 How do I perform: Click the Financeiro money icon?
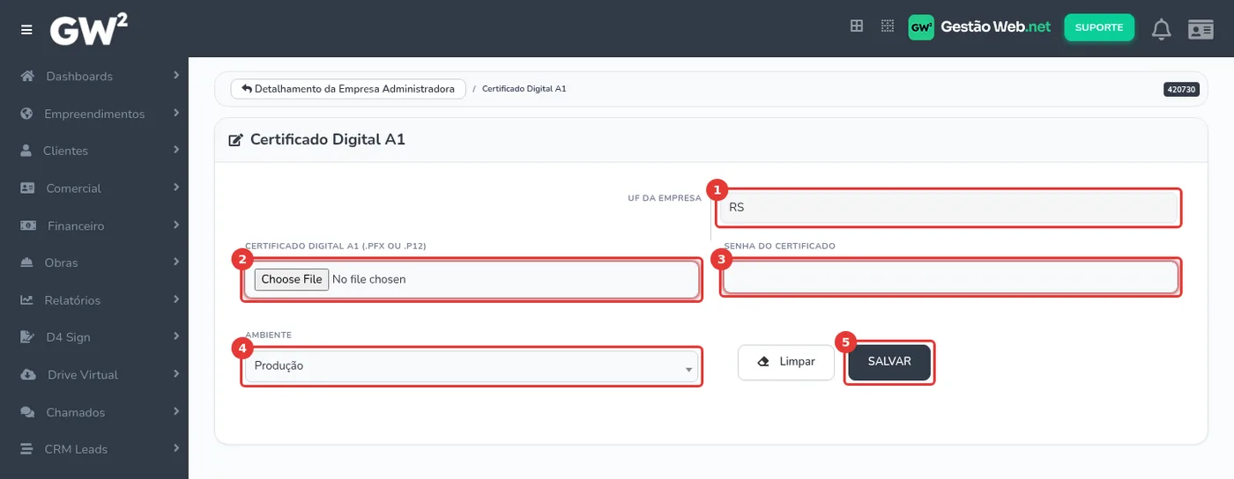click(x=28, y=225)
